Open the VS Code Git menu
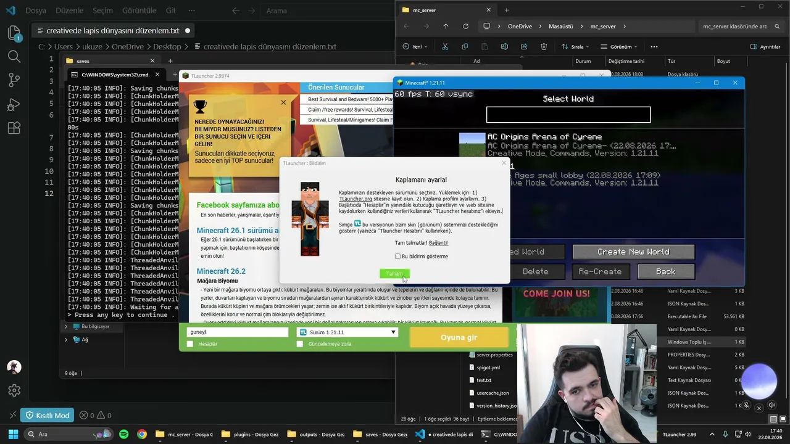 point(171,10)
